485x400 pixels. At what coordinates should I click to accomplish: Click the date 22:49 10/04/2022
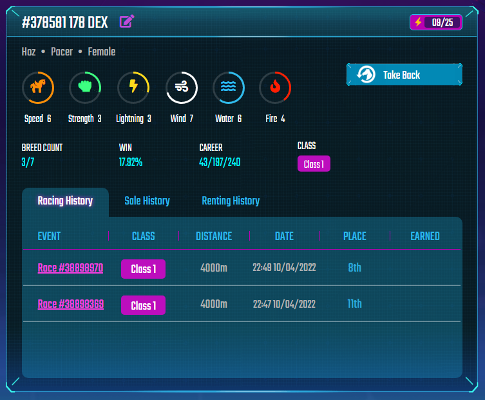(x=284, y=267)
